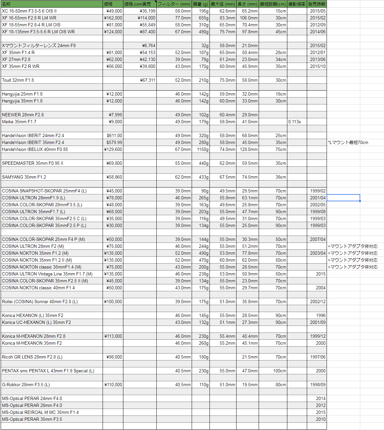Click the $579.99 price cell
The image size is (384, 430).
pyautogui.click(x=113, y=142)
